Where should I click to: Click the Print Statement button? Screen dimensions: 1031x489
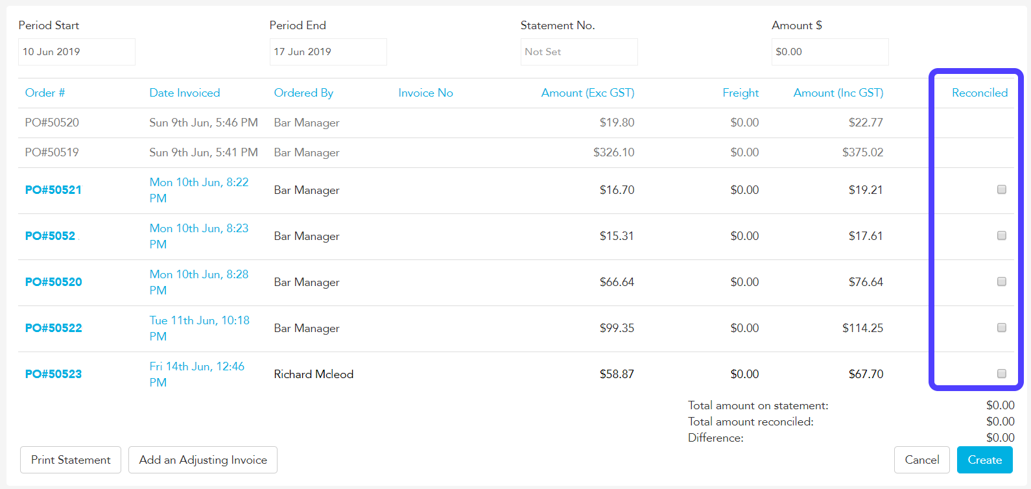point(71,460)
